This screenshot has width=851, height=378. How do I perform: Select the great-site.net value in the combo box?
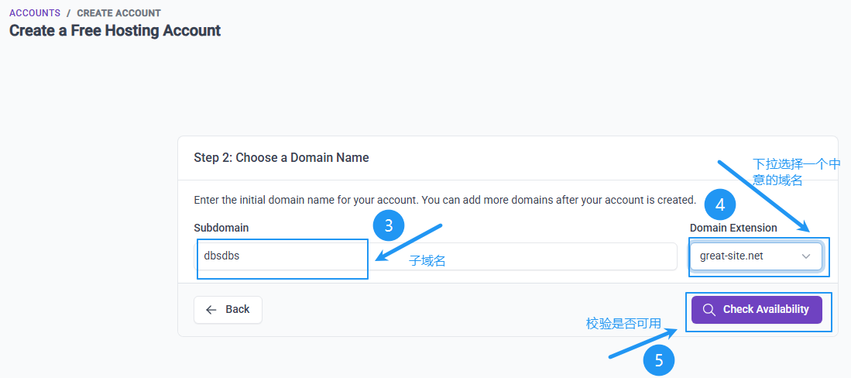[x=732, y=256]
